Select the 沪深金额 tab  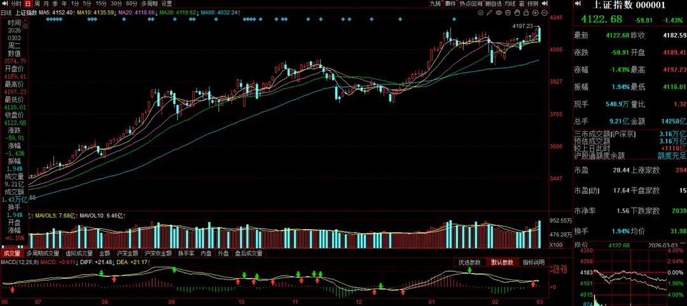(127, 253)
